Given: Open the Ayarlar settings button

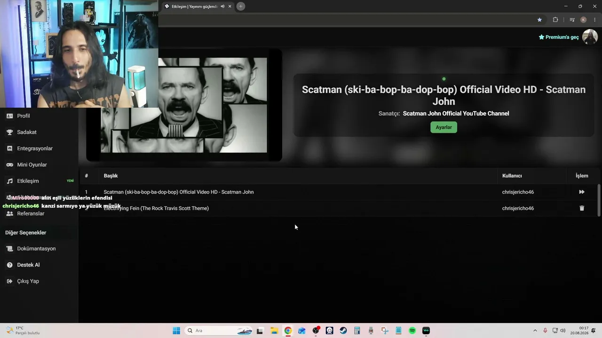Looking at the screenshot, I should 444,127.
